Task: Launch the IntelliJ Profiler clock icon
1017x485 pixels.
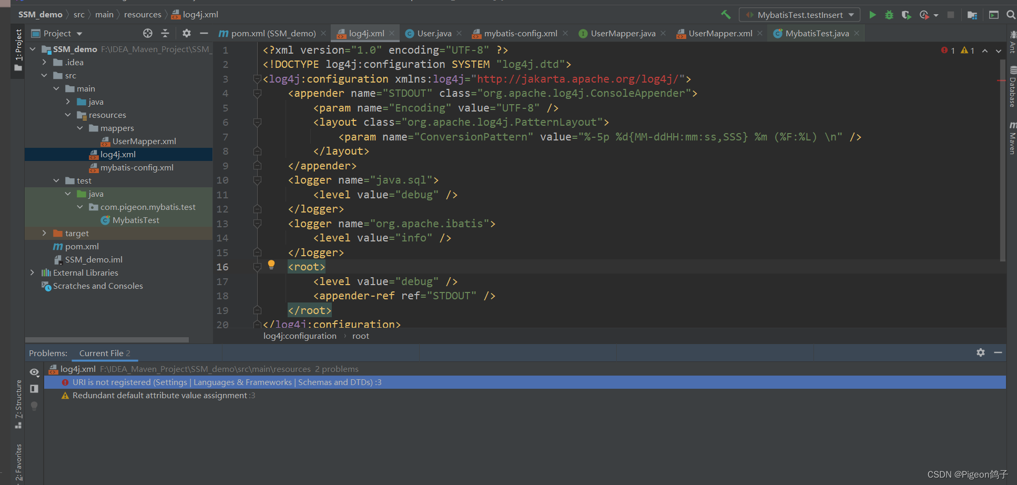Action: point(926,15)
